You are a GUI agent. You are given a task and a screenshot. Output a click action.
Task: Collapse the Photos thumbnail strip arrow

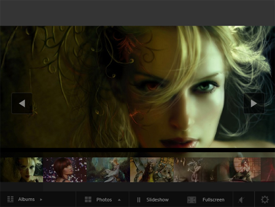(x=119, y=200)
